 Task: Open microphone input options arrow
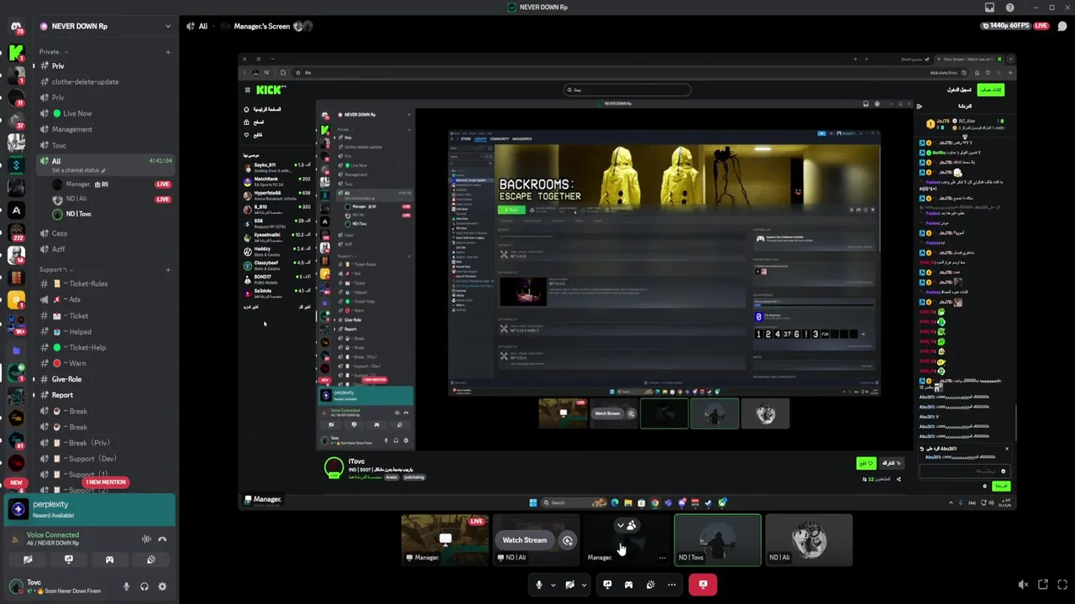(553, 585)
